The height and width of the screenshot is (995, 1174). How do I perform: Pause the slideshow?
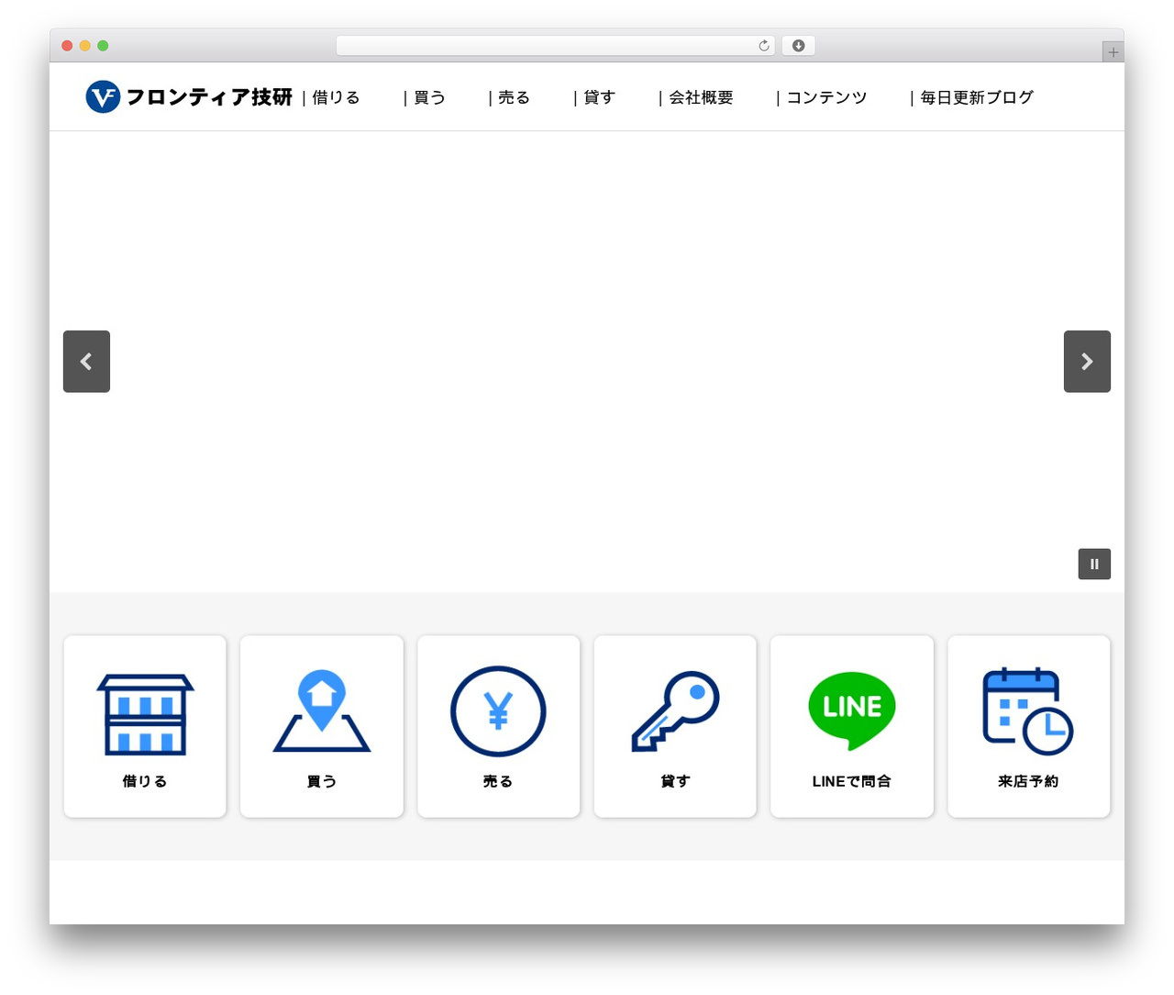(1094, 564)
